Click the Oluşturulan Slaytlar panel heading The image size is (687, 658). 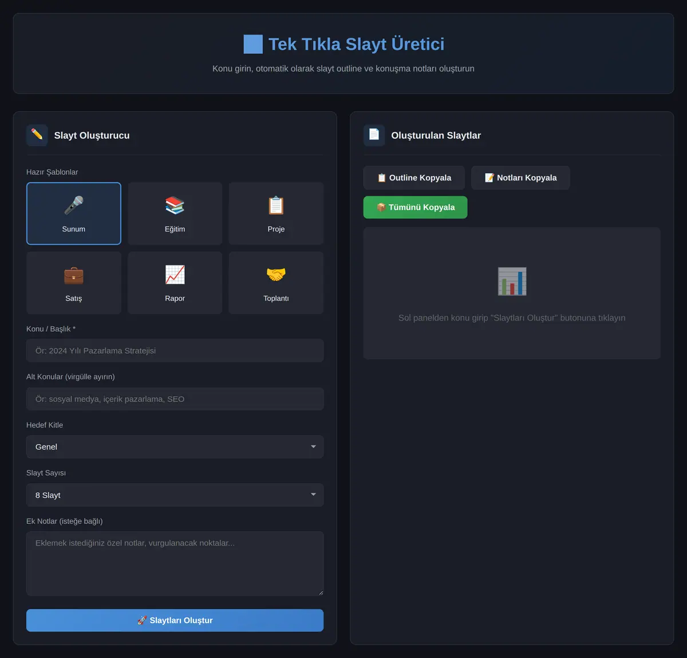click(436, 135)
